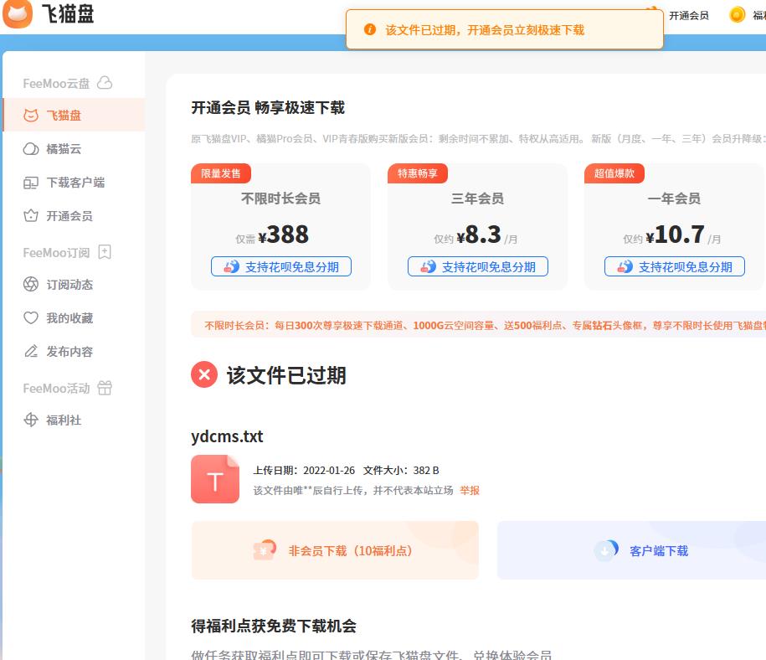The width and height of the screenshot is (766, 660).
Task: Click the 开通会员 crown icon in sidebar
Action: pyautogui.click(x=31, y=216)
